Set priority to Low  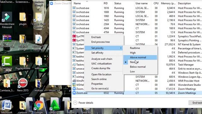pyautogui.click(x=140, y=72)
